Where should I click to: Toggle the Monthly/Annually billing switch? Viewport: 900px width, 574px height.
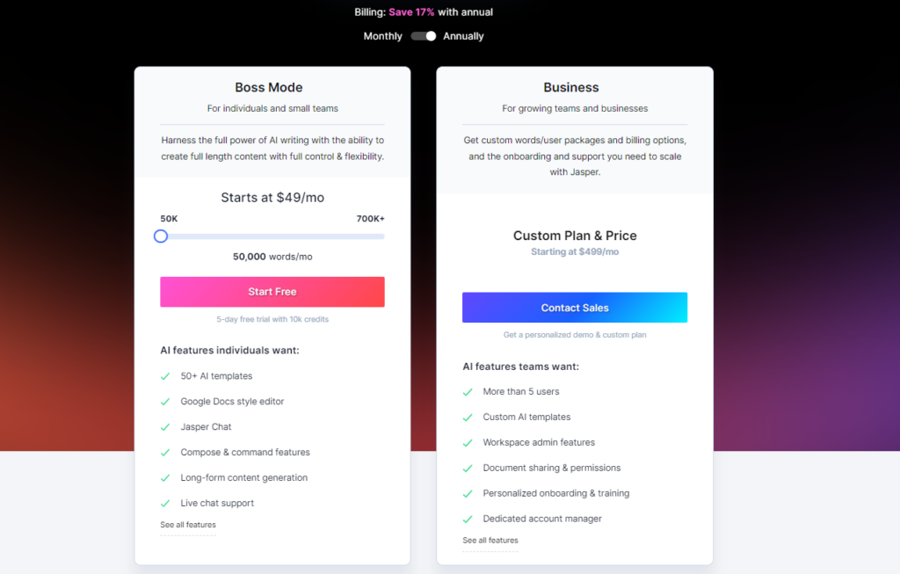click(x=424, y=36)
